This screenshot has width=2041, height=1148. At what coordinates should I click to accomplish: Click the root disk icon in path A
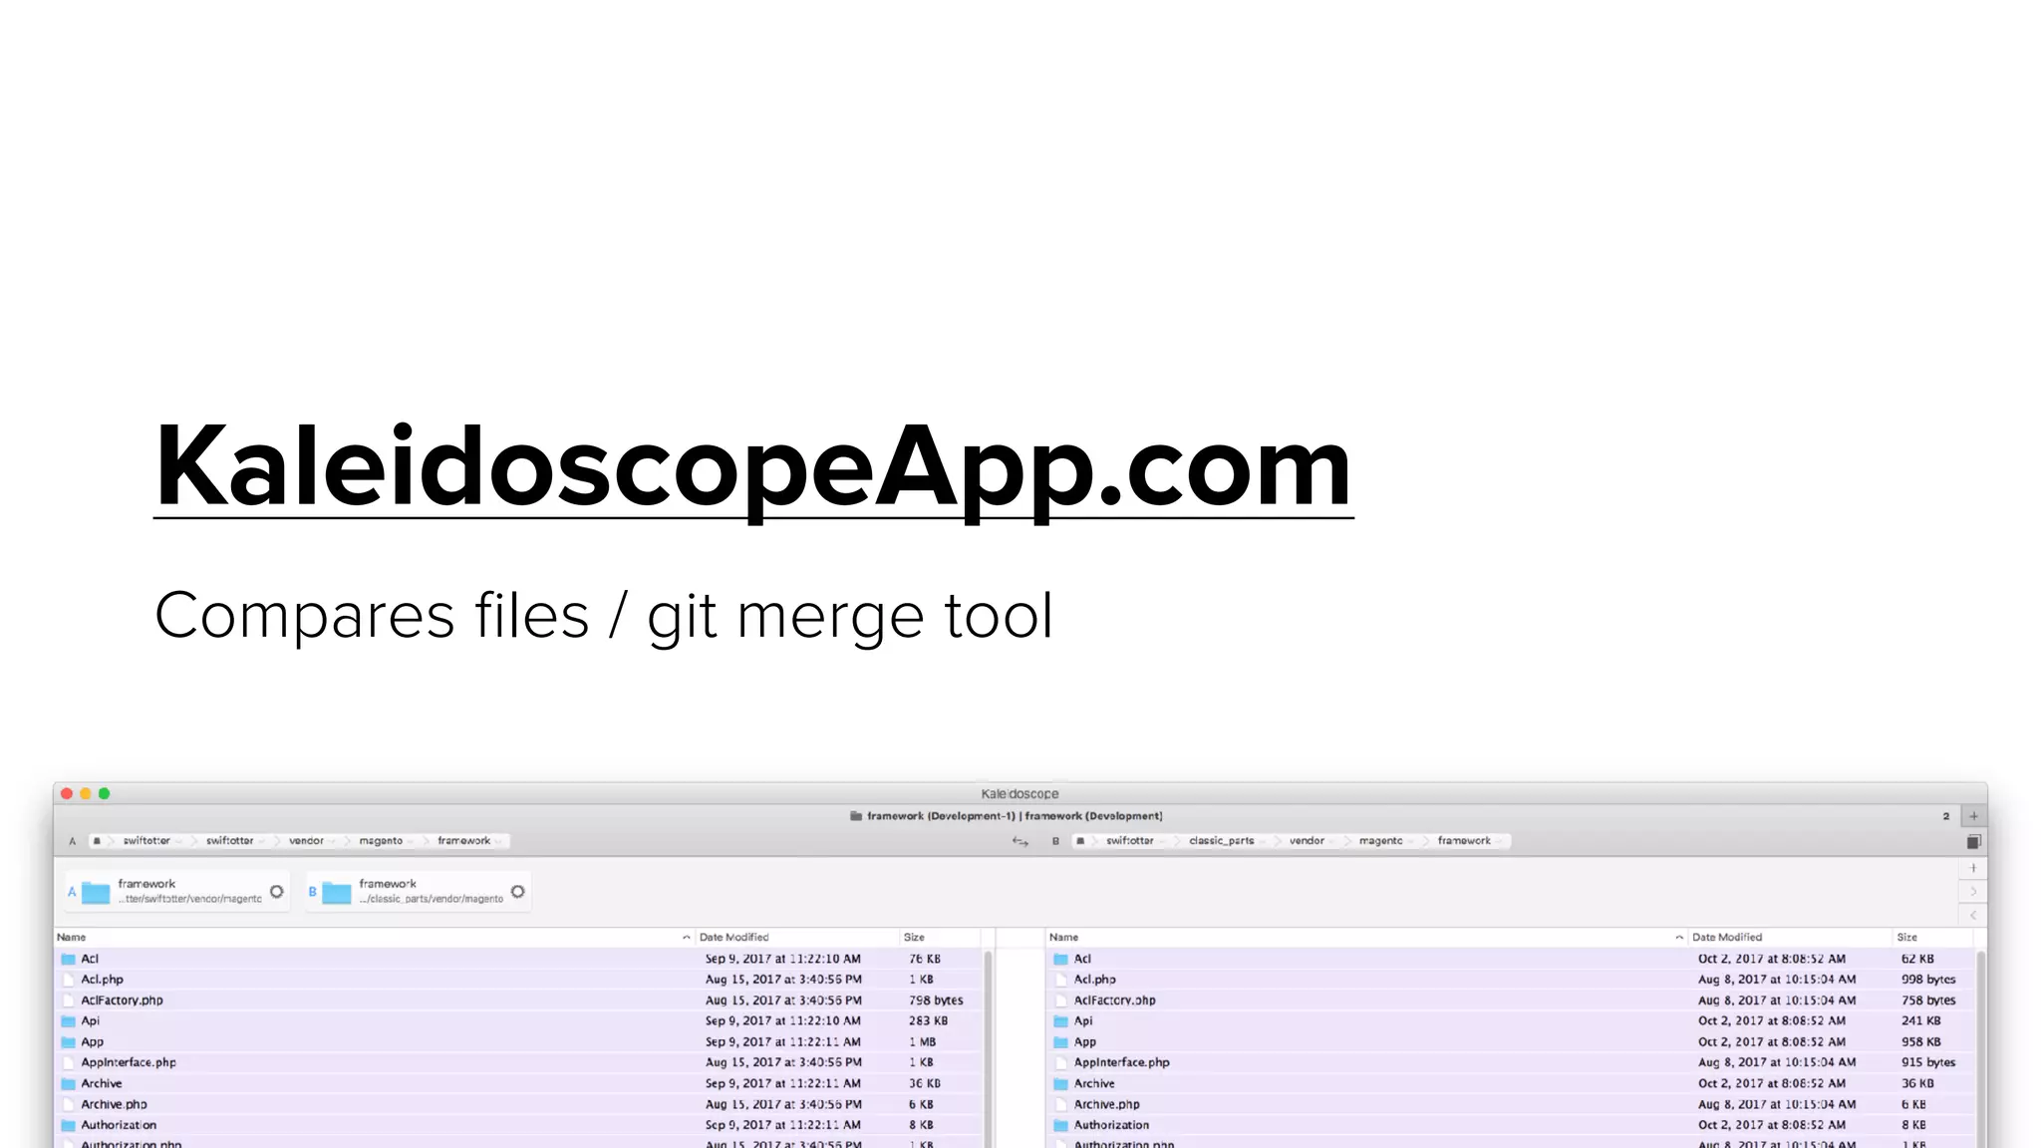(x=97, y=841)
